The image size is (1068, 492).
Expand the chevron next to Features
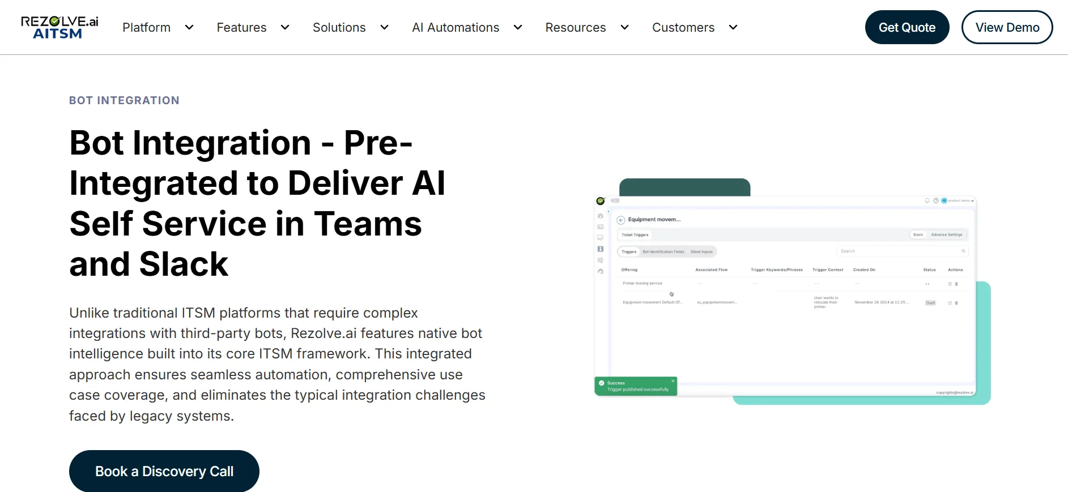click(x=285, y=27)
